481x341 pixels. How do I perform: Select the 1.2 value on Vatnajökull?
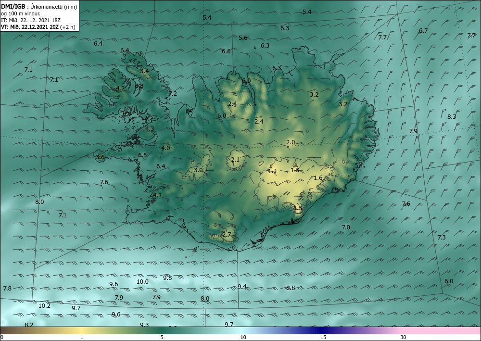pyautogui.click(x=272, y=171)
